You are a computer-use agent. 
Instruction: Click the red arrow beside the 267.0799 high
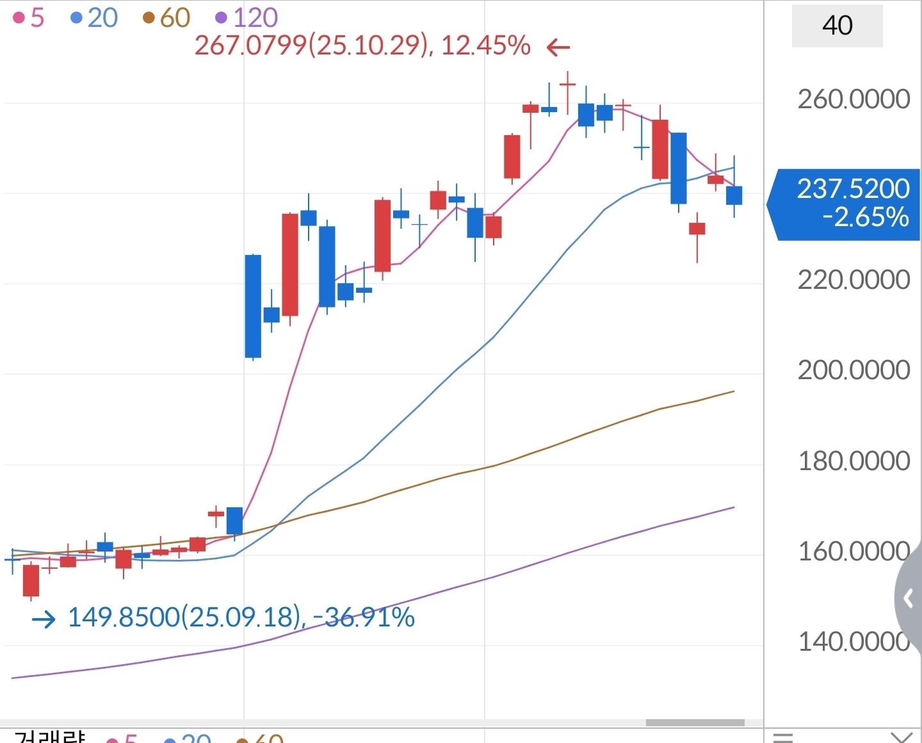558,47
